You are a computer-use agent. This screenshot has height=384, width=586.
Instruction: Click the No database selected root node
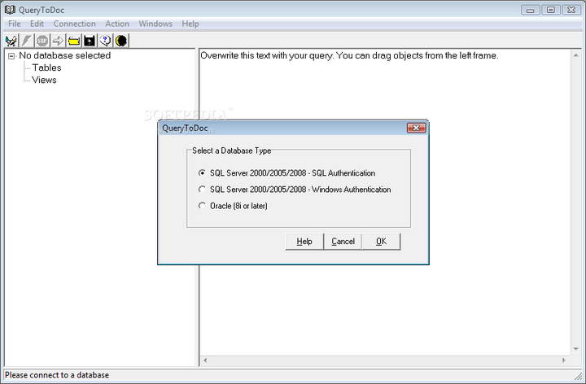(x=64, y=55)
